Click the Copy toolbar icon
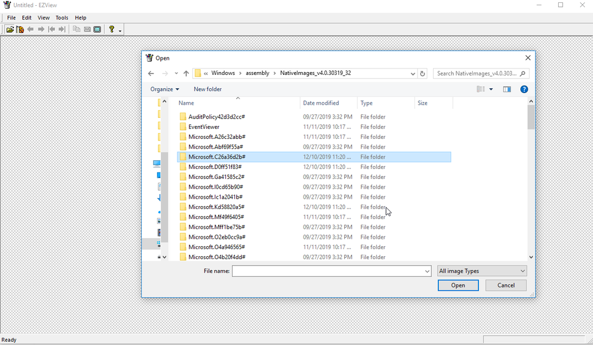 [76, 30]
